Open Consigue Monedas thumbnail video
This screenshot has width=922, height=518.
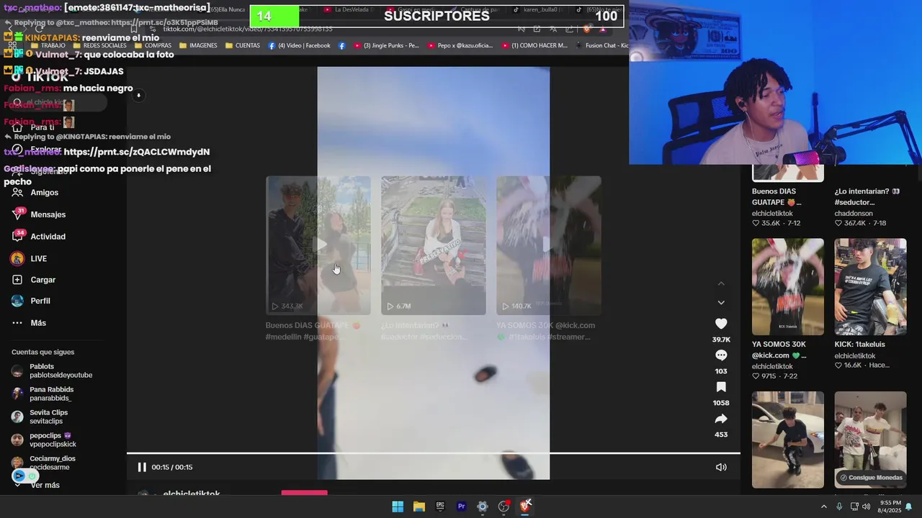coord(870,440)
